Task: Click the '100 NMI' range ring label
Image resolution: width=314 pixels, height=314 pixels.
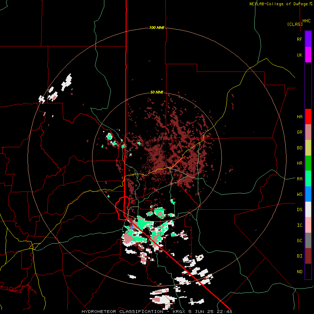Action: pyautogui.click(x=157, y=28)
